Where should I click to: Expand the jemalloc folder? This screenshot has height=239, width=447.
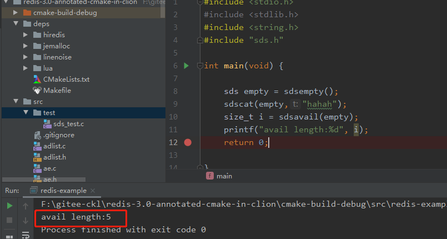[26, 46]
